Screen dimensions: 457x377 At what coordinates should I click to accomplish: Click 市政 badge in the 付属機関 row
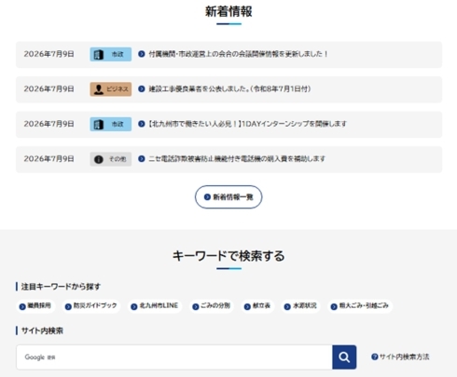[111, 54]
